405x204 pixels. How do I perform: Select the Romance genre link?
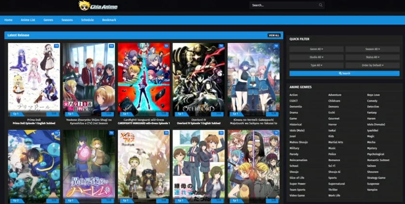coord(334,160)
